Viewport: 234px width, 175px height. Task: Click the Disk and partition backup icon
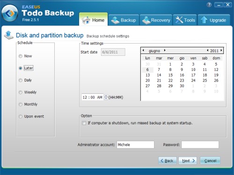click(8, 35)
